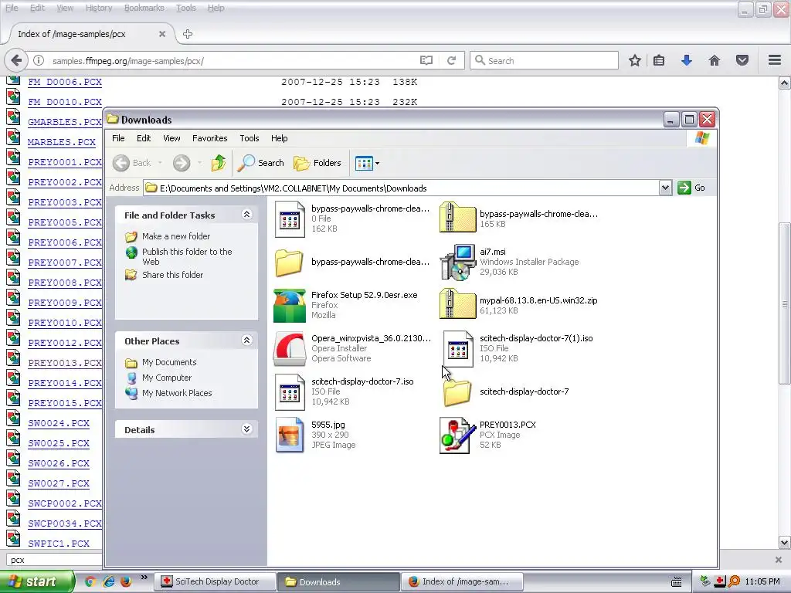Click in the Firefox Search box

[x=544, y=60]
